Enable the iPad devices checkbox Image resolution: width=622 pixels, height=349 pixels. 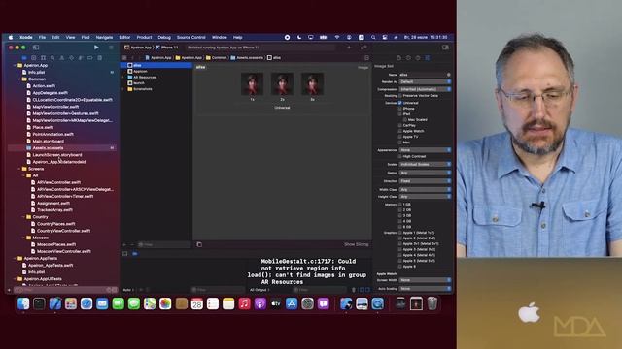coord(399,114)
